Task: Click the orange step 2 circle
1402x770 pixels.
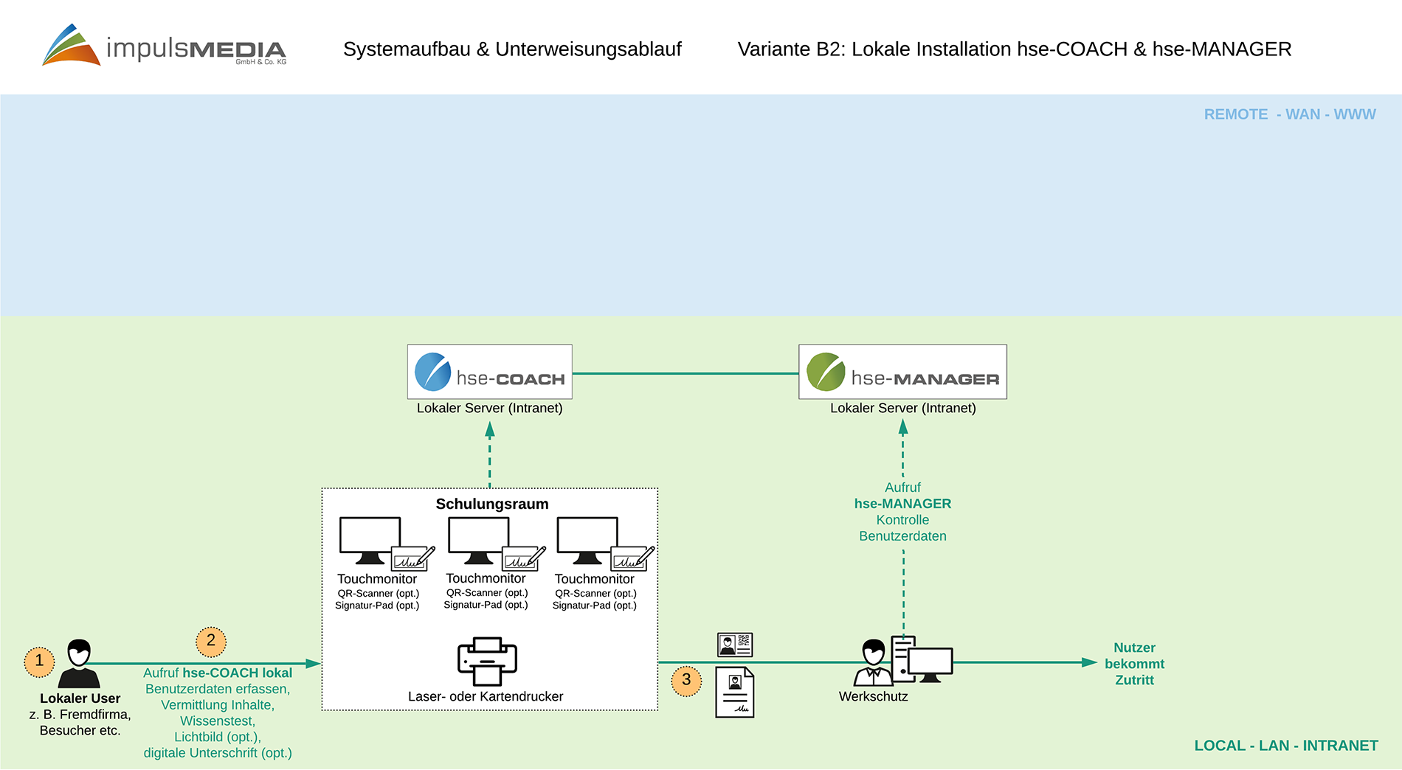Action: pyautogui.click(x=211, y=641)
